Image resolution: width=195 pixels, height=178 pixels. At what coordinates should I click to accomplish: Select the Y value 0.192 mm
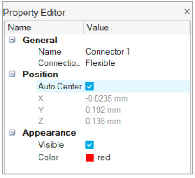click(103, 110)
